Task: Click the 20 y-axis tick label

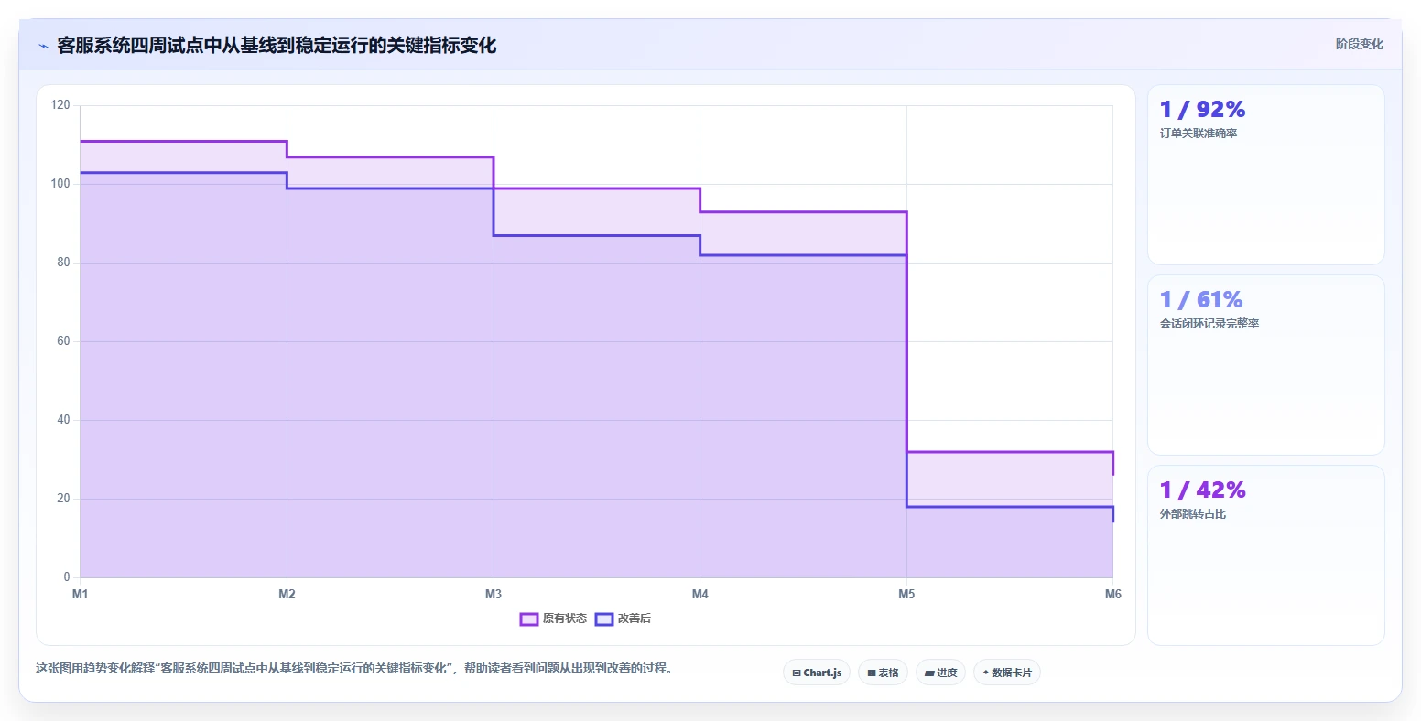Action: pyautogui.click(x=63, y=499)
